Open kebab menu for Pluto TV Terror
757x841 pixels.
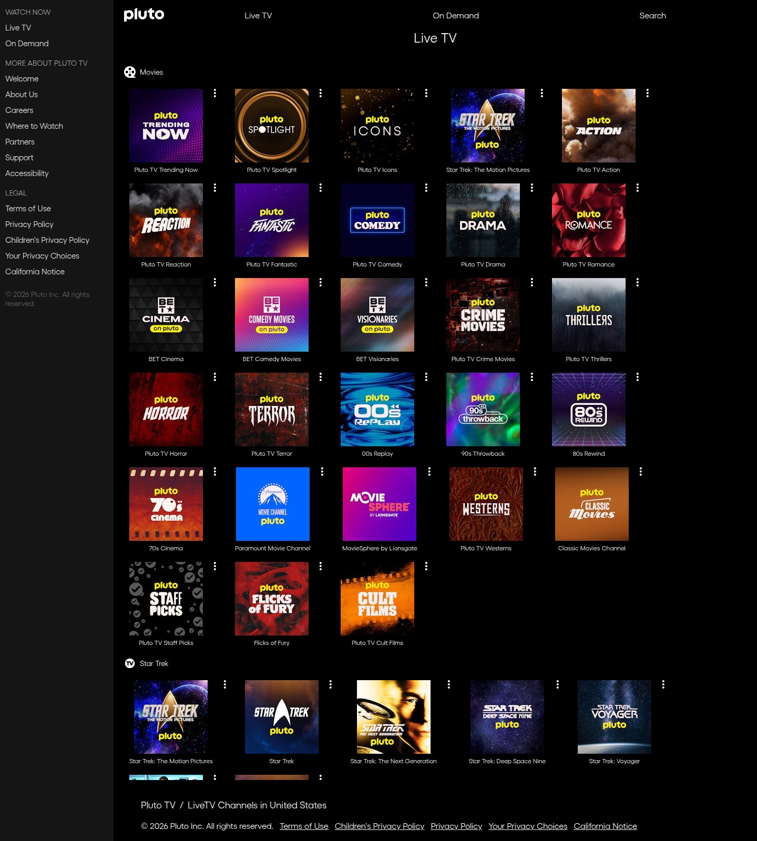point(321,377)
